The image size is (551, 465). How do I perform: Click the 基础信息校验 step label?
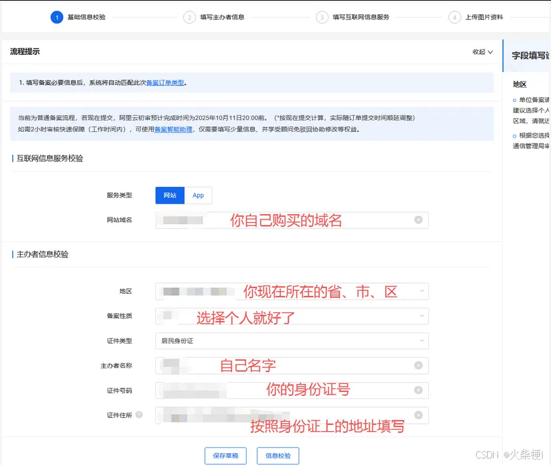pyautogui.click(x=86, y=17)
